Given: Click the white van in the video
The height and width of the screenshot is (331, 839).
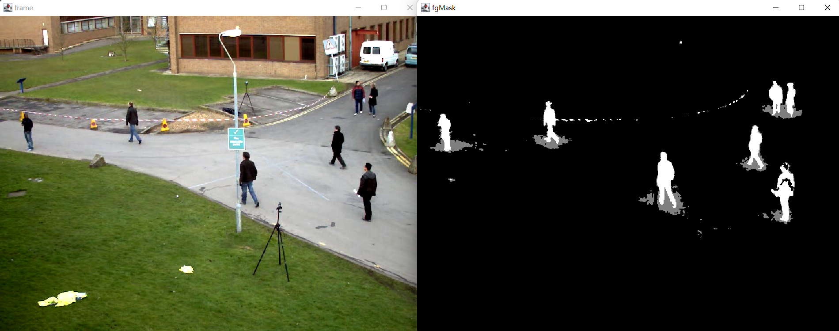Looking at the screenshot, I should 378,55.
